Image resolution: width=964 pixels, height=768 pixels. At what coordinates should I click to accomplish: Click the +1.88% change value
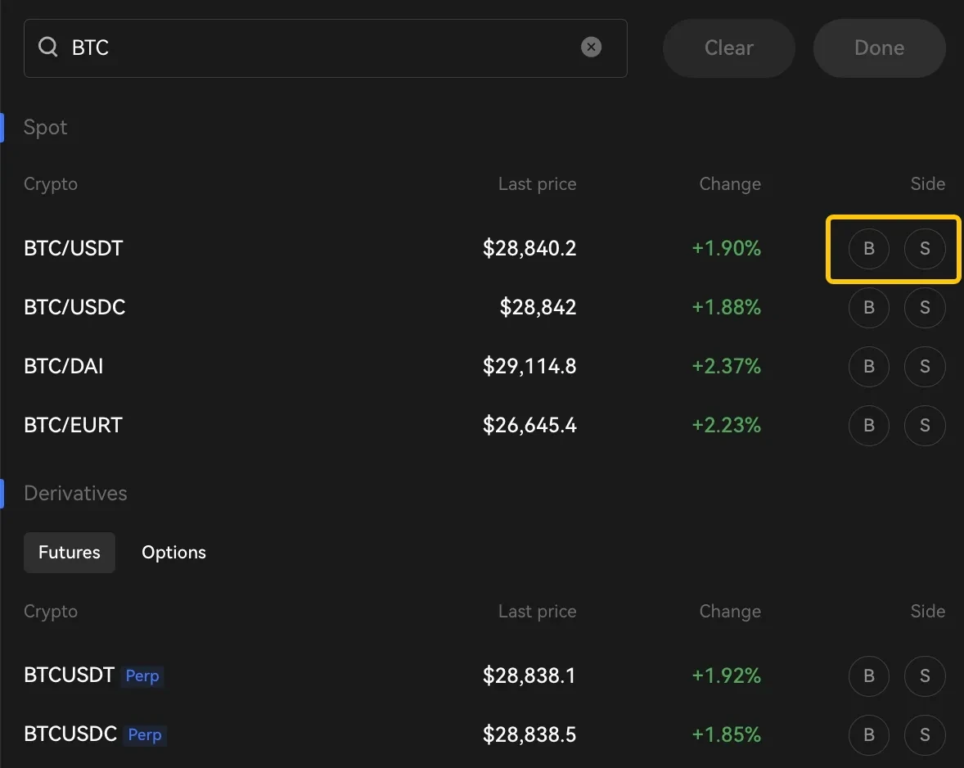tap(726, 308)
